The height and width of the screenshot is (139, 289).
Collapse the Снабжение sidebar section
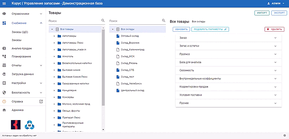coord(41,23)
